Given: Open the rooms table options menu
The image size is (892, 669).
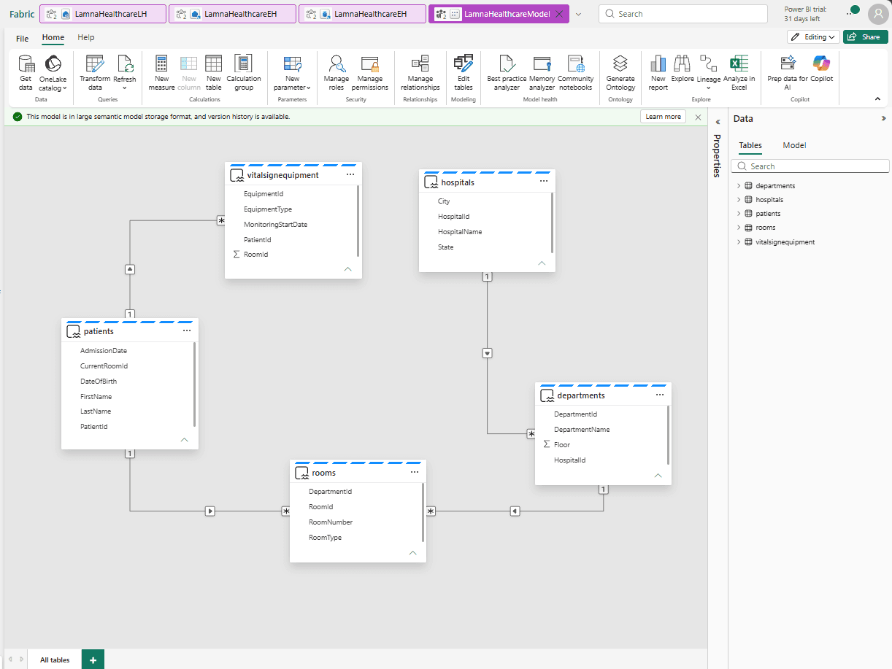Looking at the screenshot, I should [x=415, y=472].
